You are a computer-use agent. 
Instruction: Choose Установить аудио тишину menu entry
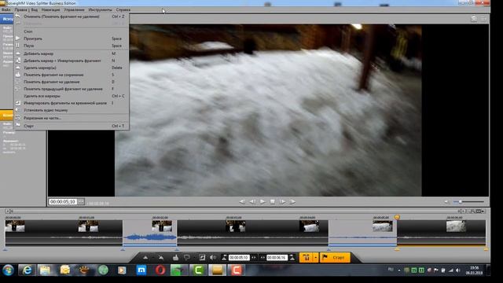[72, 110]
